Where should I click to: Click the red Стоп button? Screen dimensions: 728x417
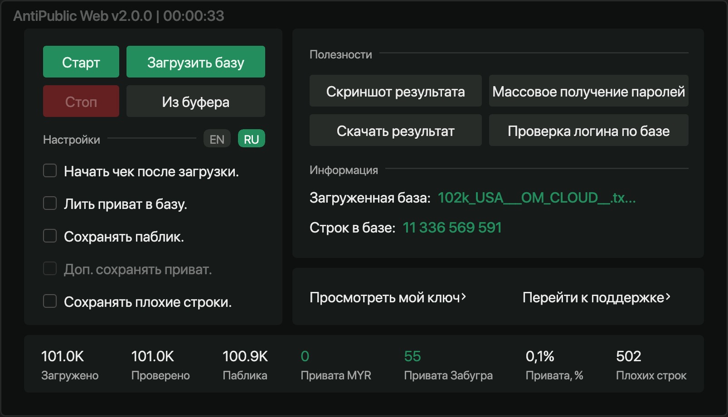[81, 102]
